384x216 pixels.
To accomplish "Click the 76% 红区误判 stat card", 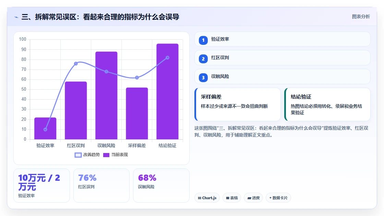I will (101, 186).
